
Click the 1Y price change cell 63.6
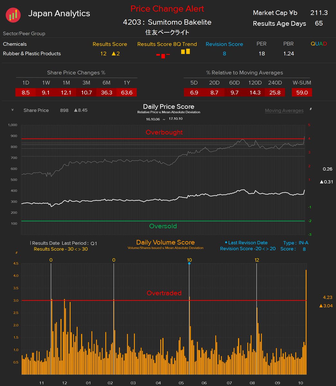pos(127,92)
